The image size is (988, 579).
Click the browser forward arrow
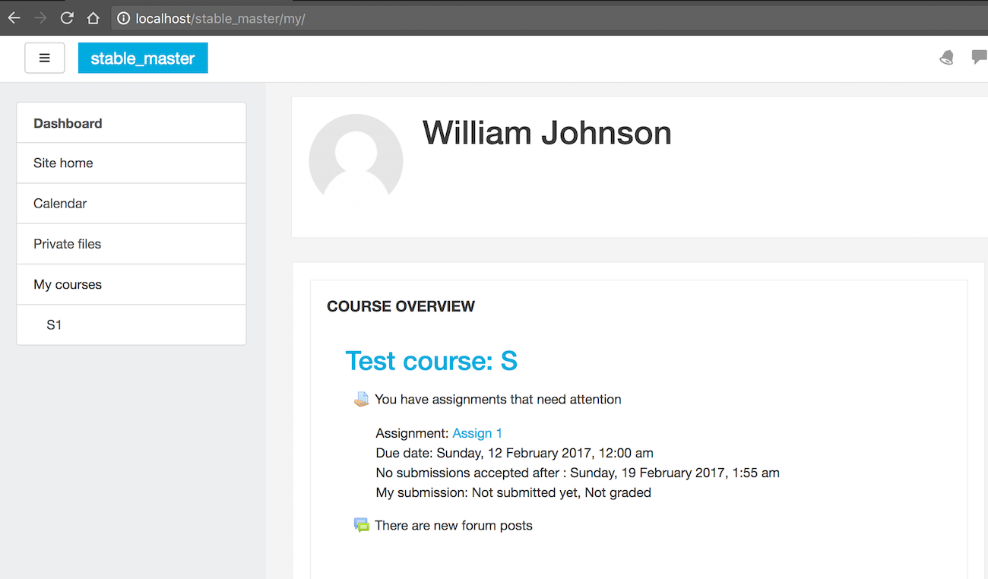point(40,18)
